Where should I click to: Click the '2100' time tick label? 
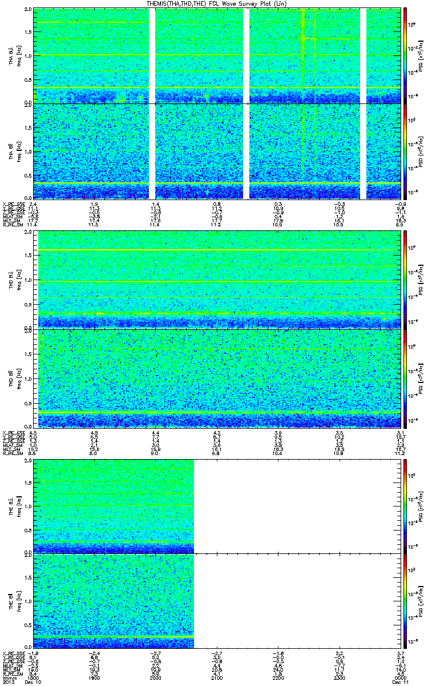point(217,678)
